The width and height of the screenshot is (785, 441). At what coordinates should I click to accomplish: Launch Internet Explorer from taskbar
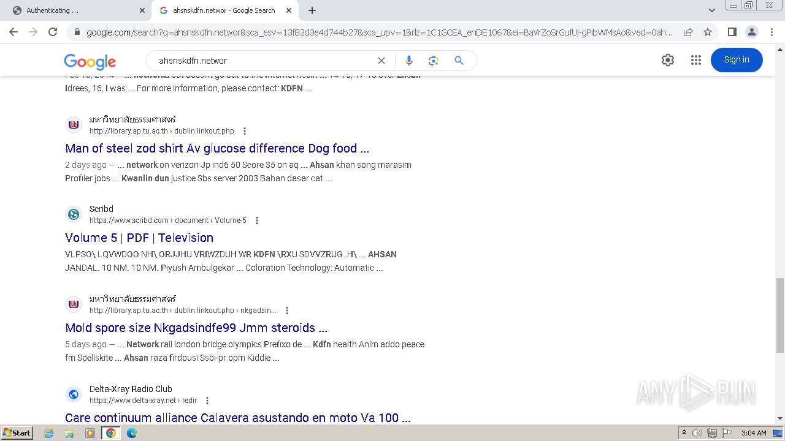point(49,433)
